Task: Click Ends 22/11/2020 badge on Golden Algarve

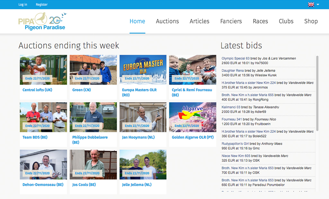Action: [187, 125]
